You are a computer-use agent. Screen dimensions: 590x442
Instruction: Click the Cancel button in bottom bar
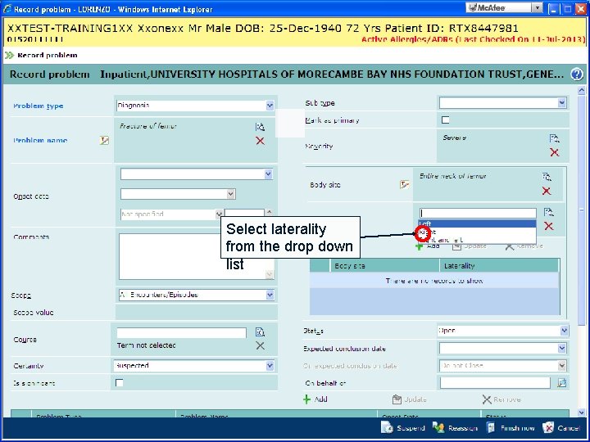(x=561, y=428)
